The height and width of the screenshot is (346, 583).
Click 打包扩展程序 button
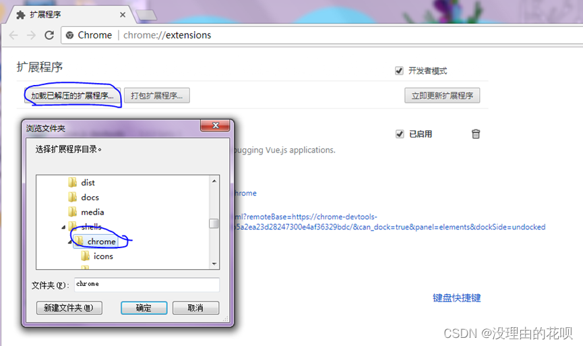tap(156, 96)
